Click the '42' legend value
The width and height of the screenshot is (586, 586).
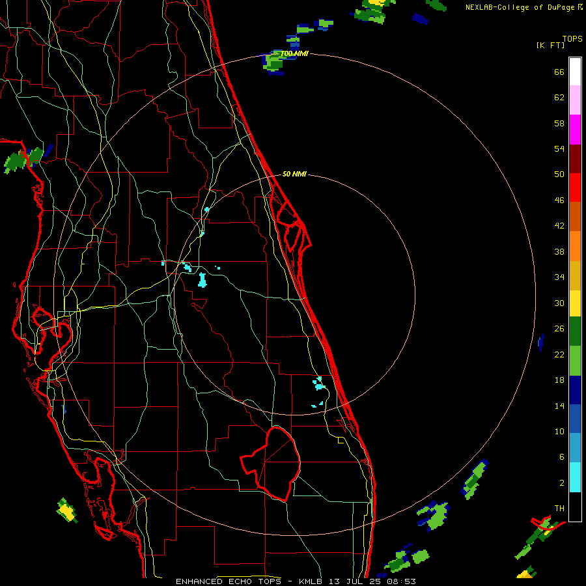point(559,226)
